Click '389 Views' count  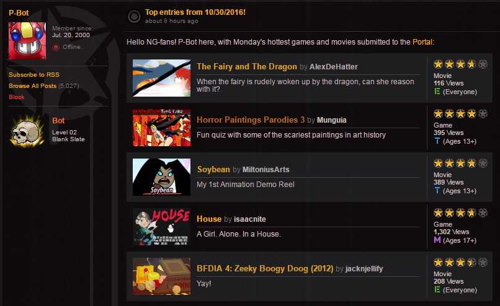(x=449, y=183)
